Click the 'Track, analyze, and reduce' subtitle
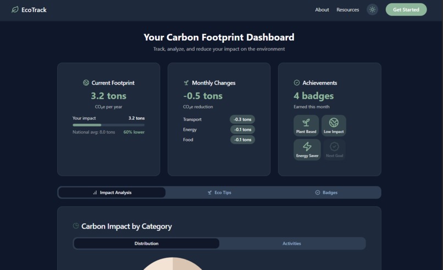 pos(219,49)
